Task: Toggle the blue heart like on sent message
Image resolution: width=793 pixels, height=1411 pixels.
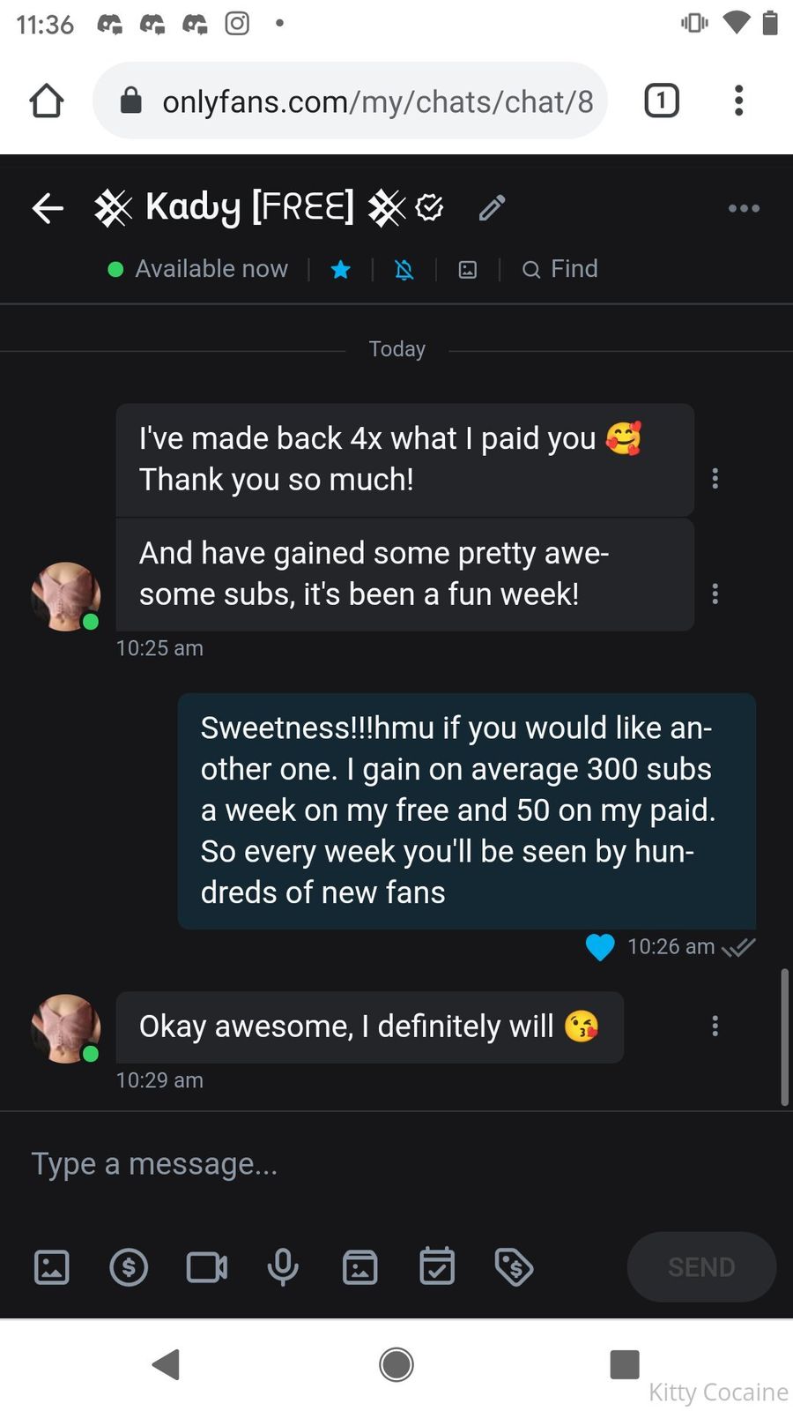Action: click(x=600, y=947)
